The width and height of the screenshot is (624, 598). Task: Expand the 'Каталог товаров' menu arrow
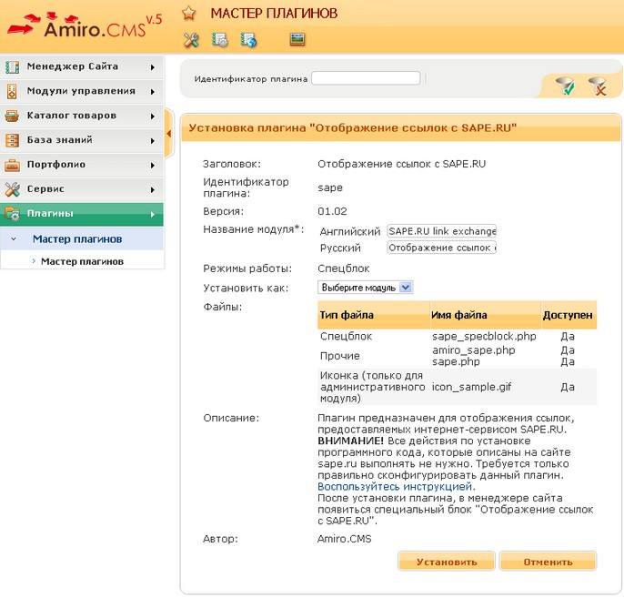click(152, 116)
